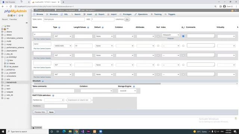Enable Auto Increment for the name column

(183, 46)
